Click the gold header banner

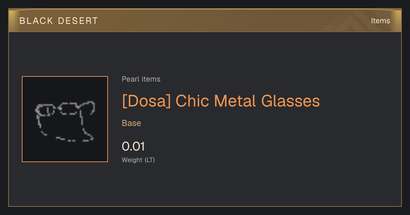[x=205, y=20]
